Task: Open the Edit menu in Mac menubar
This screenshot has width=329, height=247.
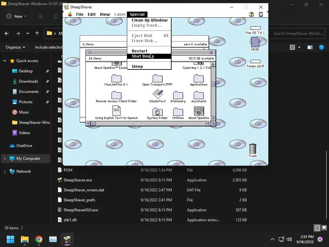Action: [92, 14]
